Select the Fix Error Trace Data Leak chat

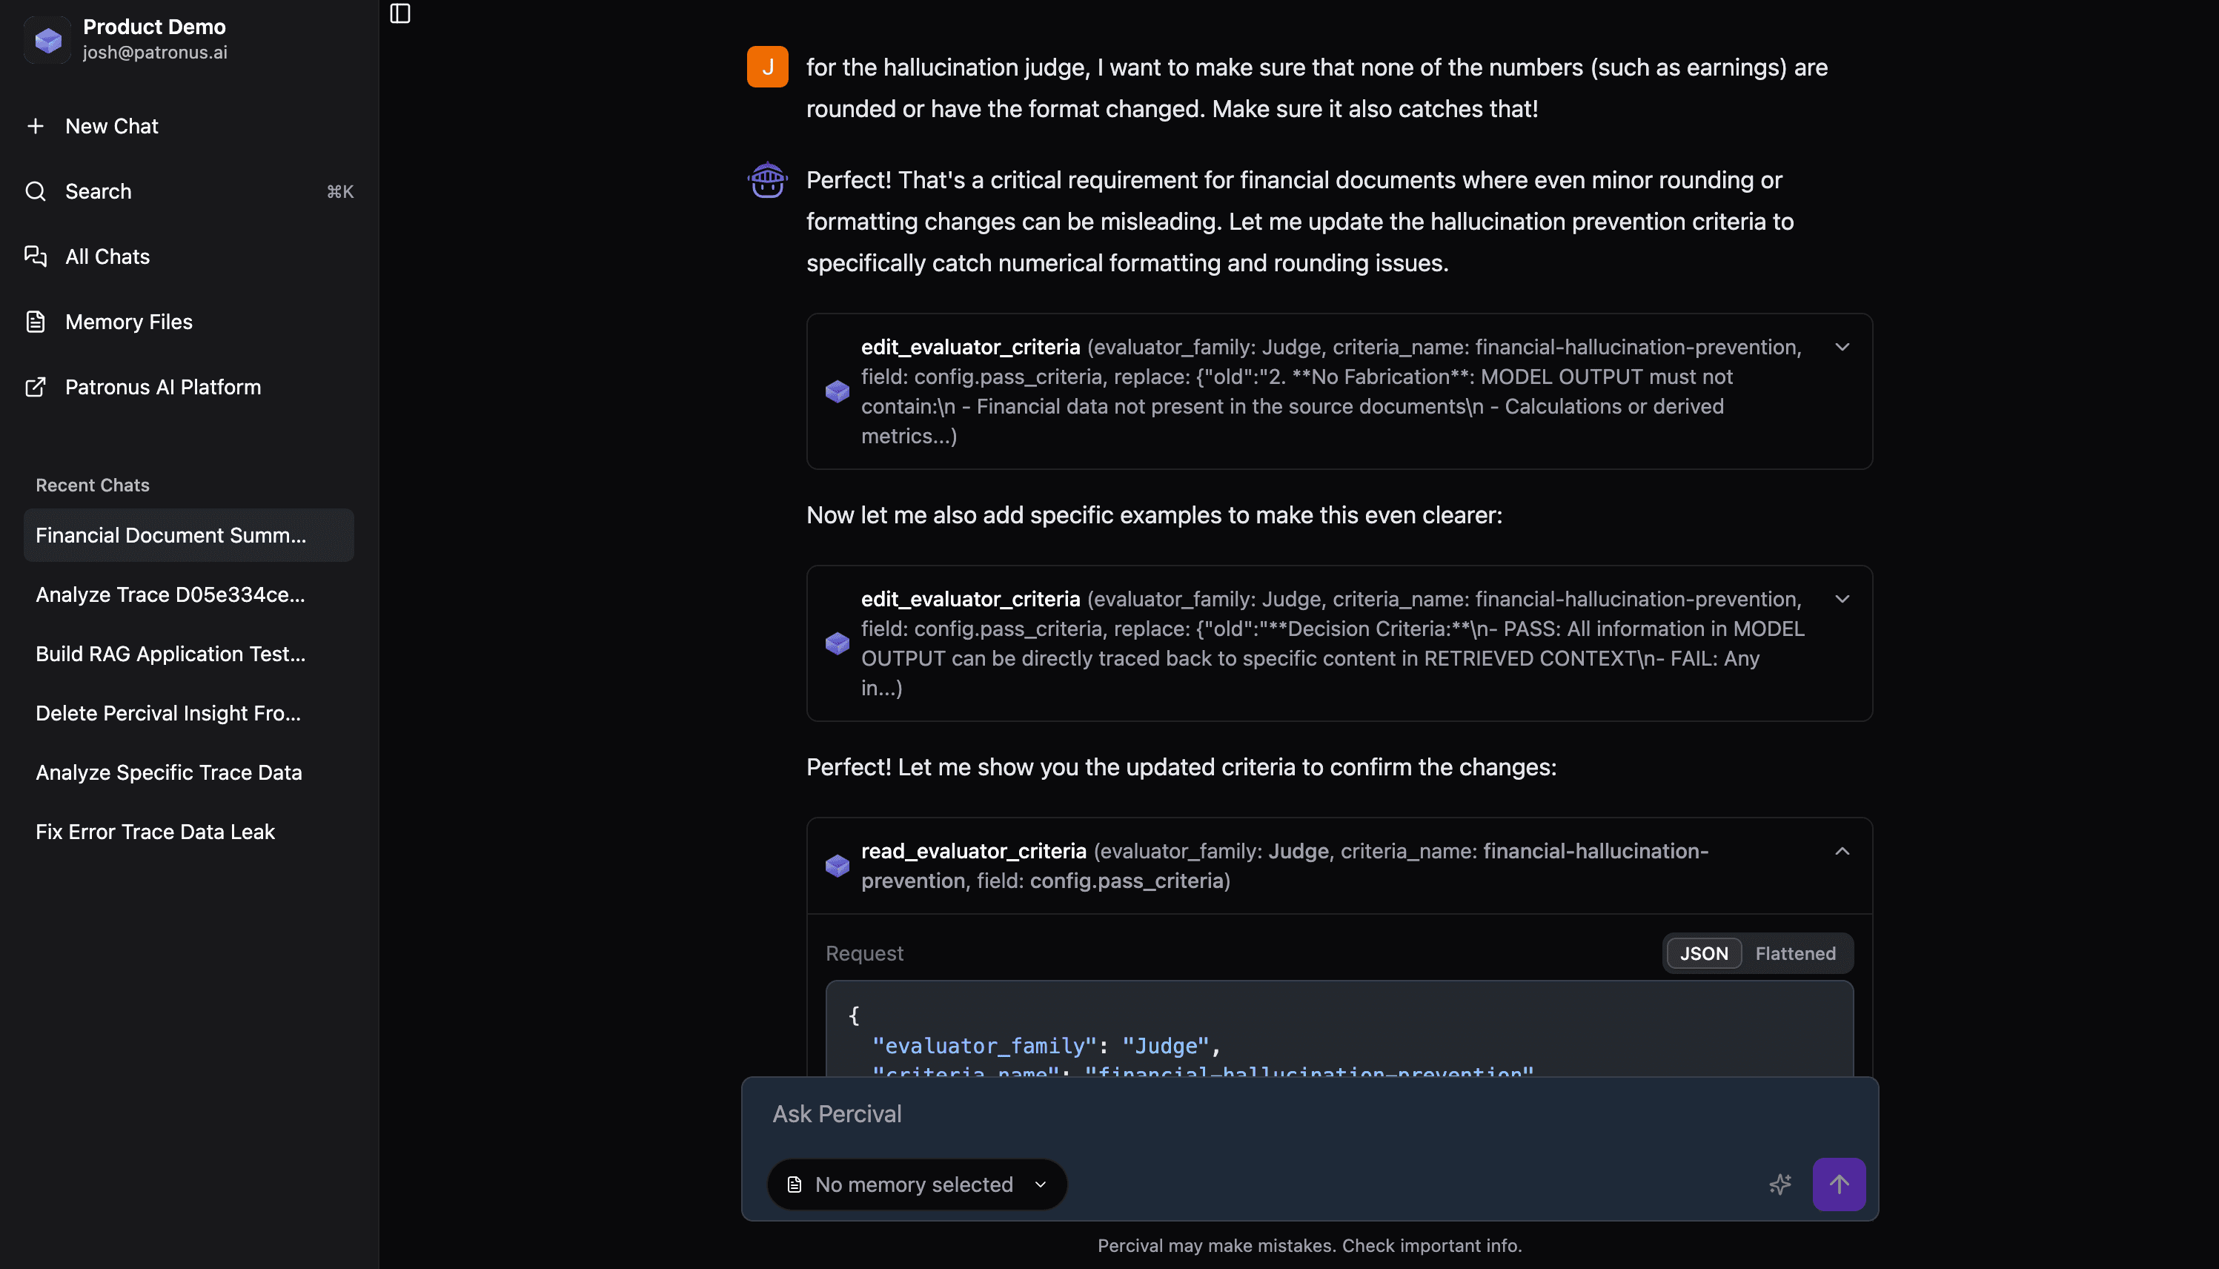tap(154, 831)
